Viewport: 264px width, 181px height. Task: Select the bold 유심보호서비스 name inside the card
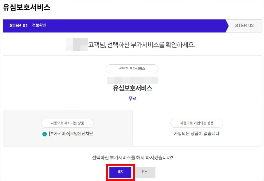133,88
